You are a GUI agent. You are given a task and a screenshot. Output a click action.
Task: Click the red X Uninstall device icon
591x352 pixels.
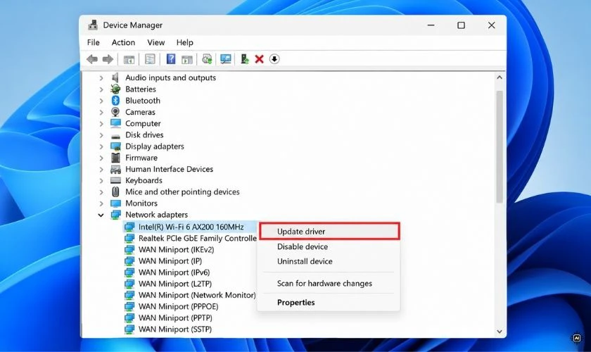tap(260, 59)
